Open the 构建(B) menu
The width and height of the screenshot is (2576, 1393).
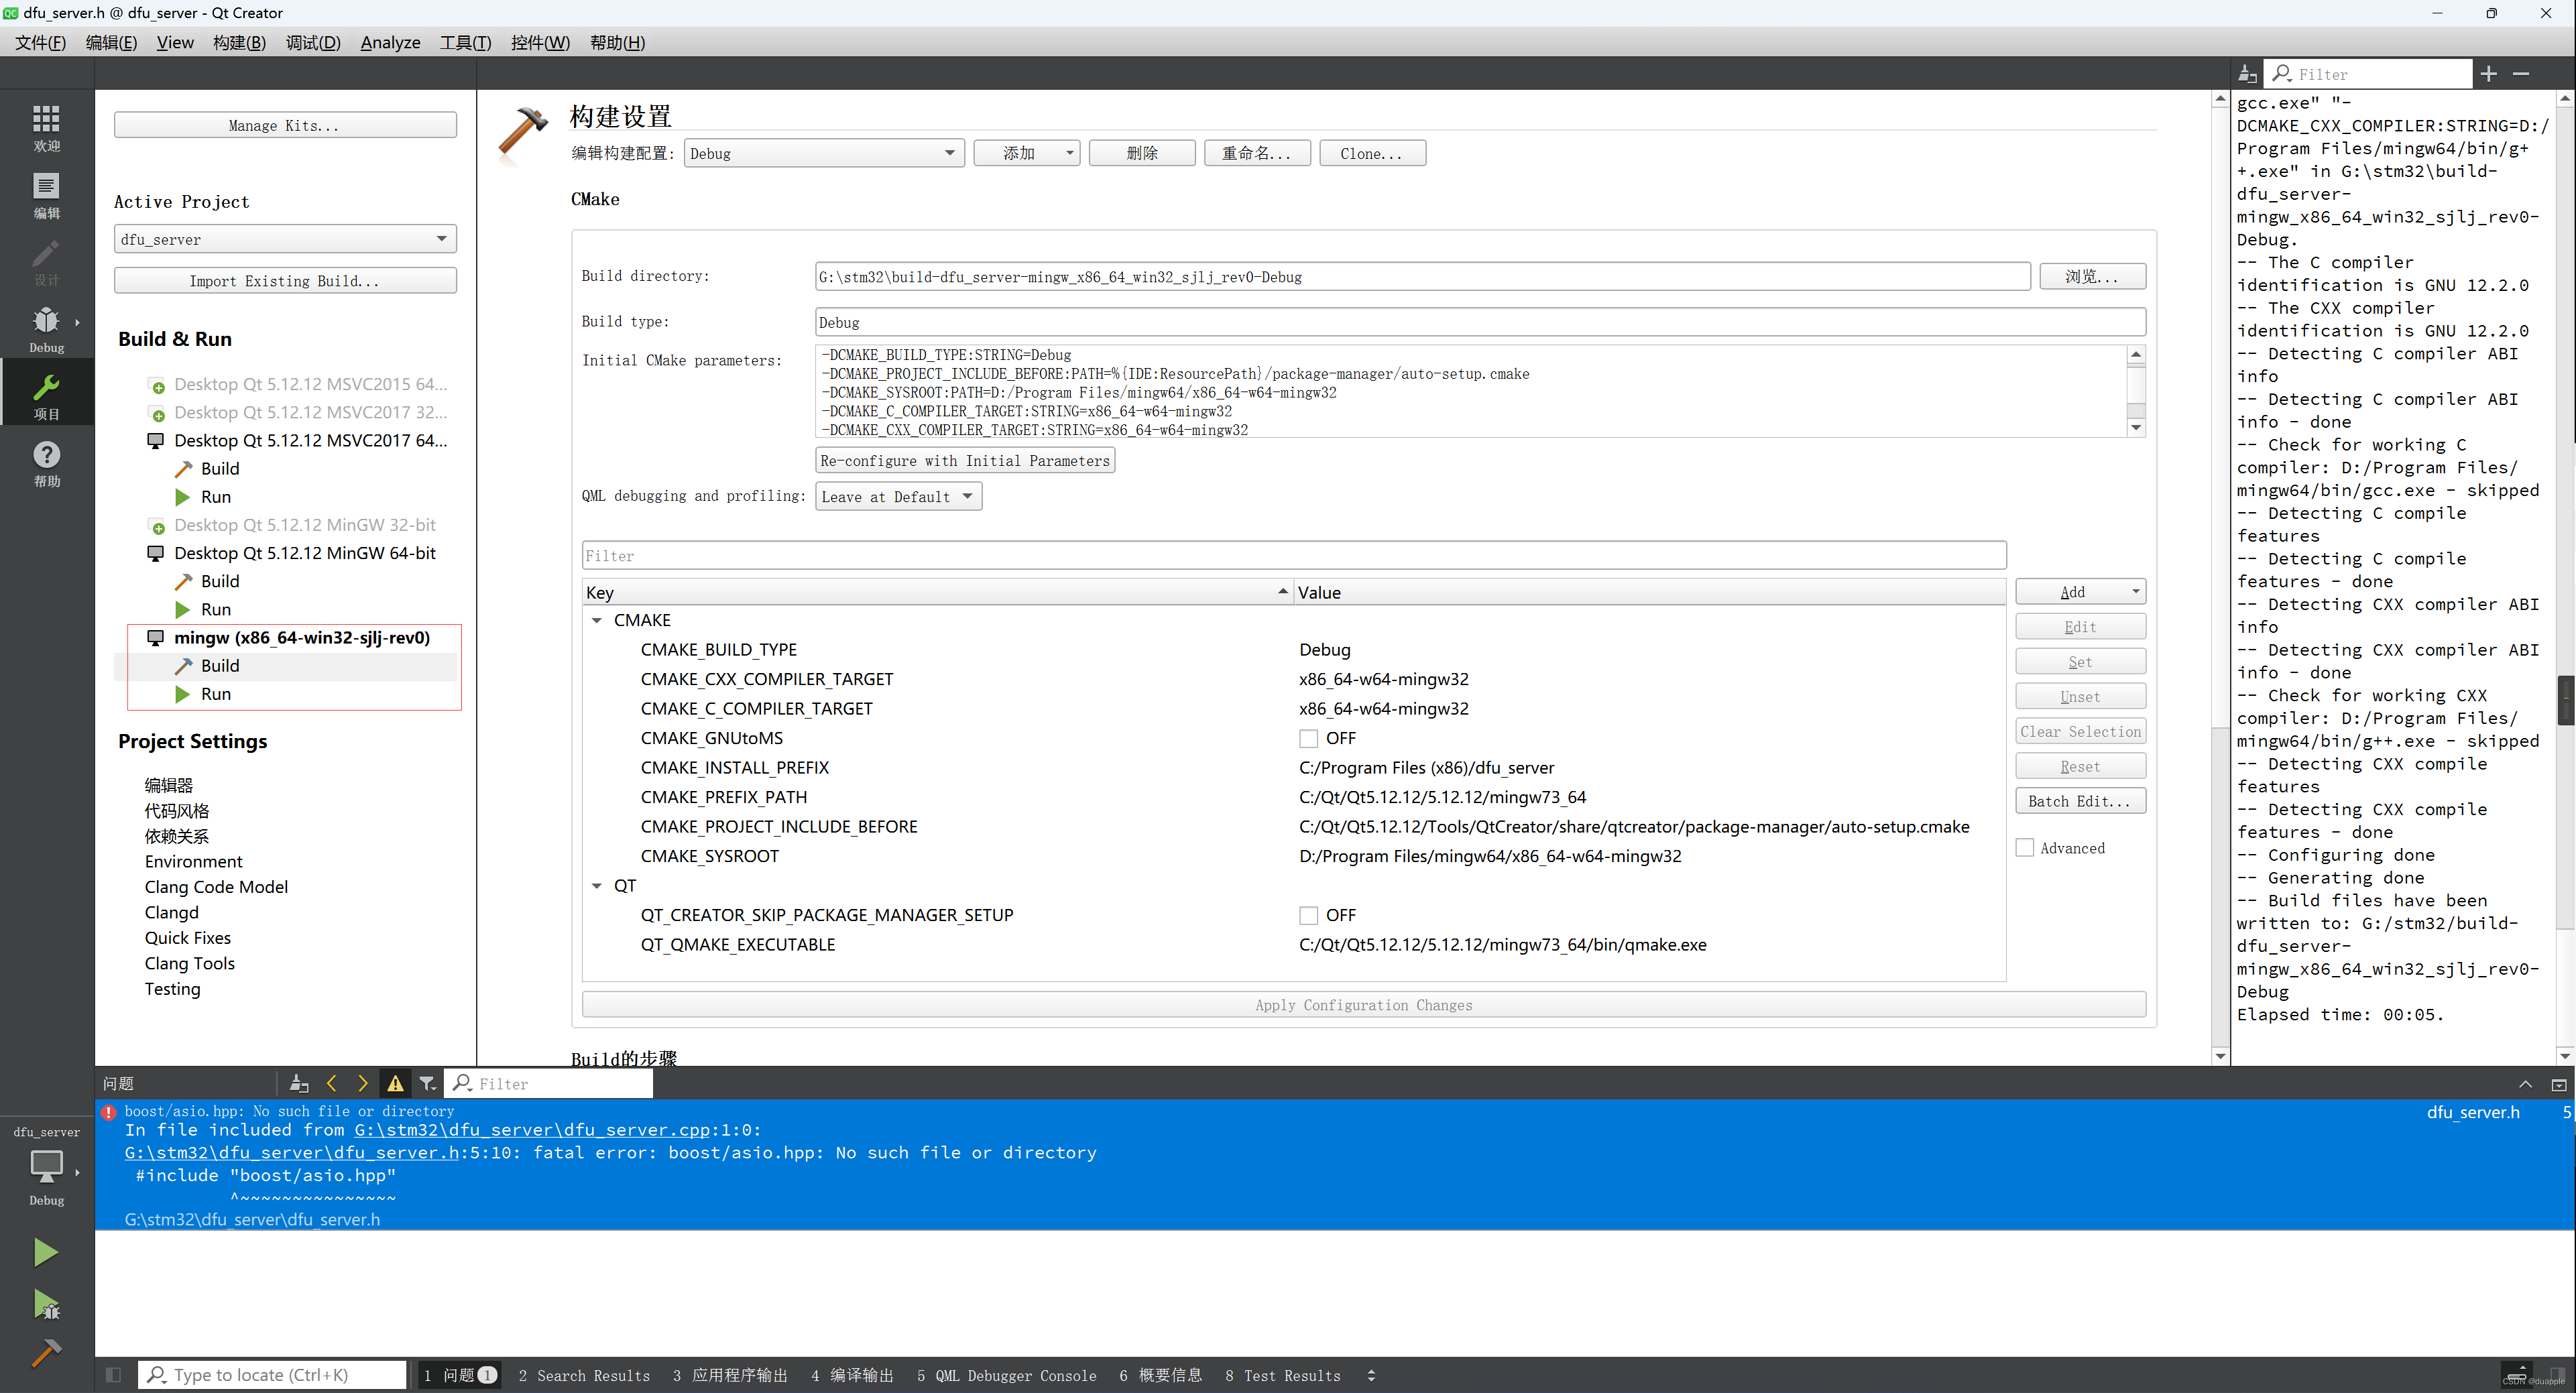239,42
